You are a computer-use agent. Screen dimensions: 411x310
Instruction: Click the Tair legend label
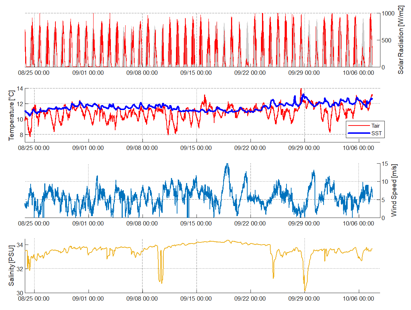point(375,126)
